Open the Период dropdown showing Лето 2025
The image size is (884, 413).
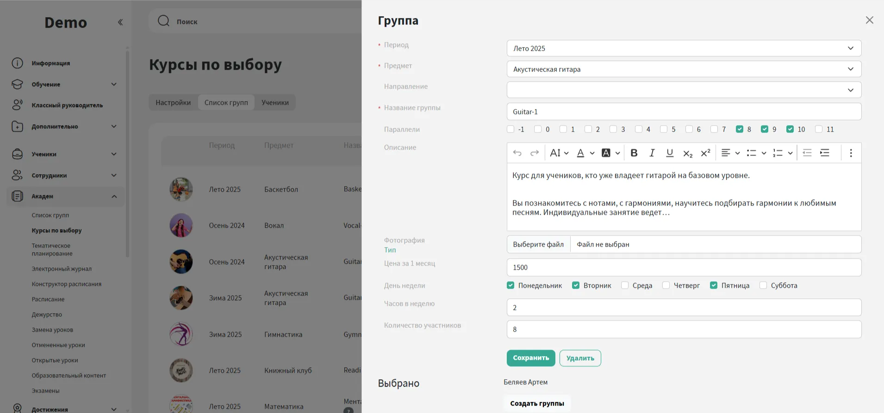[684, 49]
